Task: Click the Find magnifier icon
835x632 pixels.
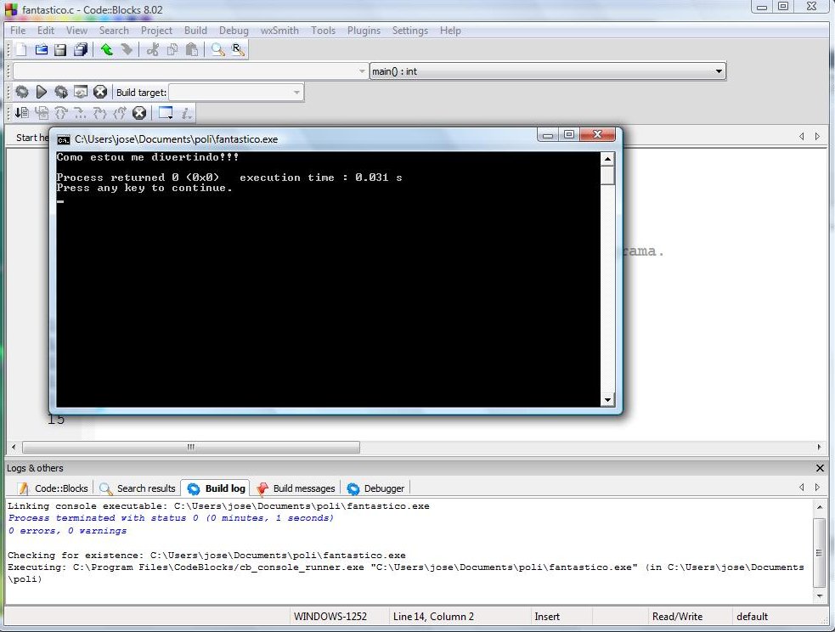Action: [218, 50]
